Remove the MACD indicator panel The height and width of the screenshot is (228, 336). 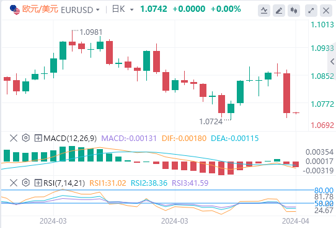[x=14, y=138]
